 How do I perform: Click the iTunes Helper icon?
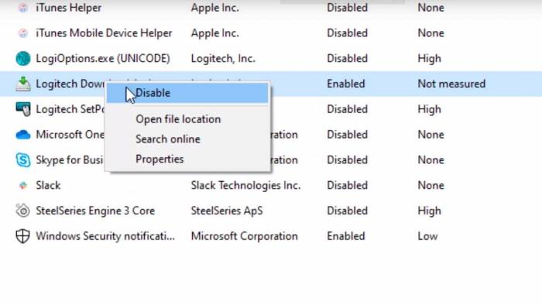tap(22, 8)
